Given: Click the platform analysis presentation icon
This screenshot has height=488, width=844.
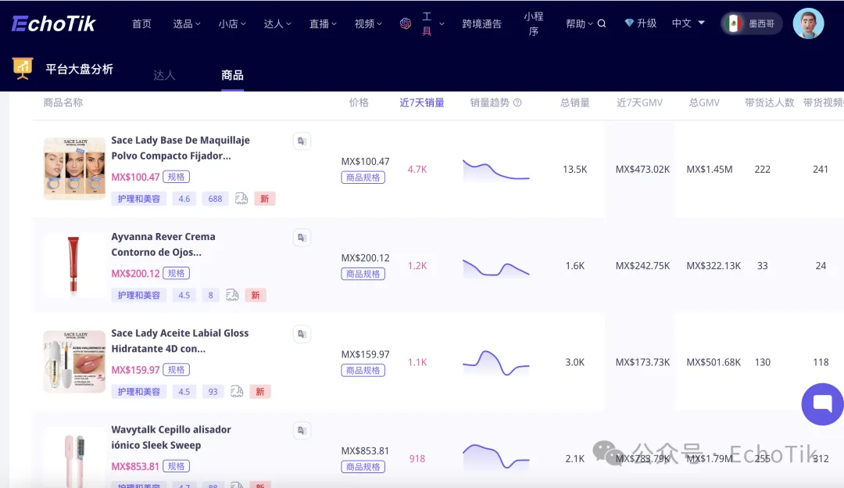Looking at the screenshot, I should tap(23, 68).
